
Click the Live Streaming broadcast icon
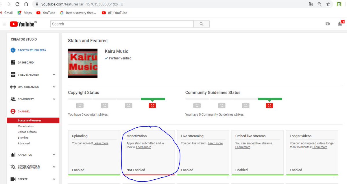tap(13, 87)
